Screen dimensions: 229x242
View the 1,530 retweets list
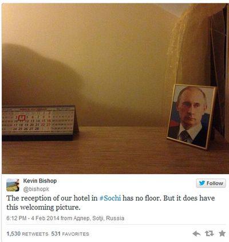tap(27, 233)
